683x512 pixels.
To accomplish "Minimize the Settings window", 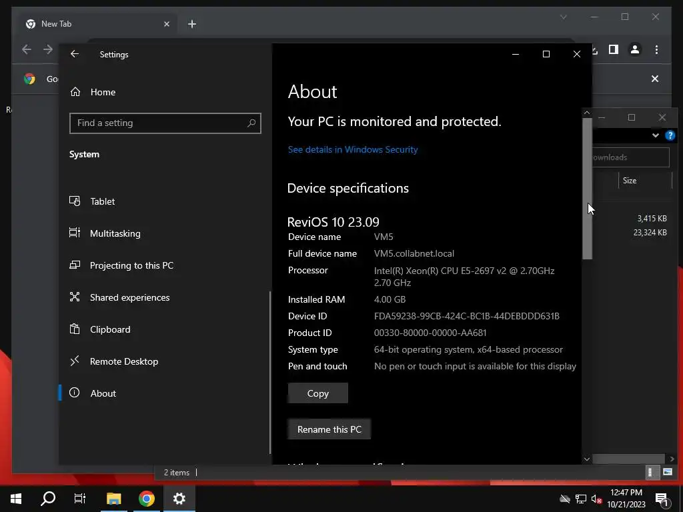I will click(516, 54).
